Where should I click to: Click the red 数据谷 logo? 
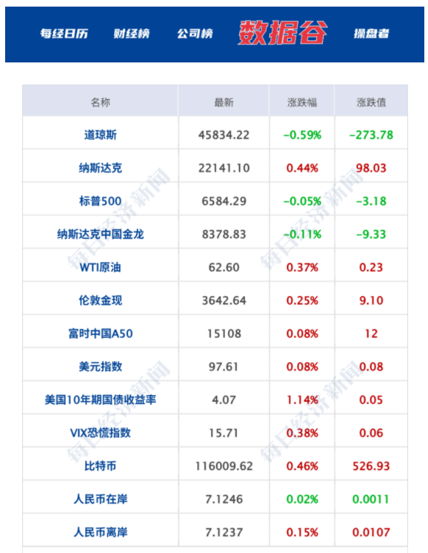282,32
